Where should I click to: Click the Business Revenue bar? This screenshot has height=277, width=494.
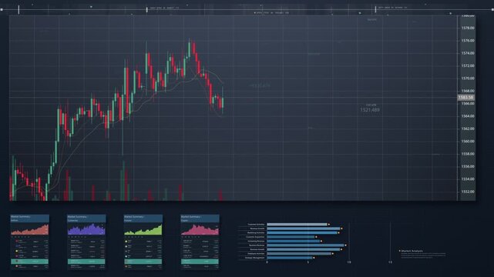pyautogui.click(x=306, y=245)
